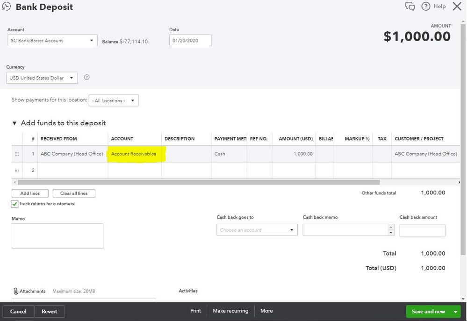The image size is (467, 321).
Task: Click the Description cell in line 1
Action: pos(187,154)
